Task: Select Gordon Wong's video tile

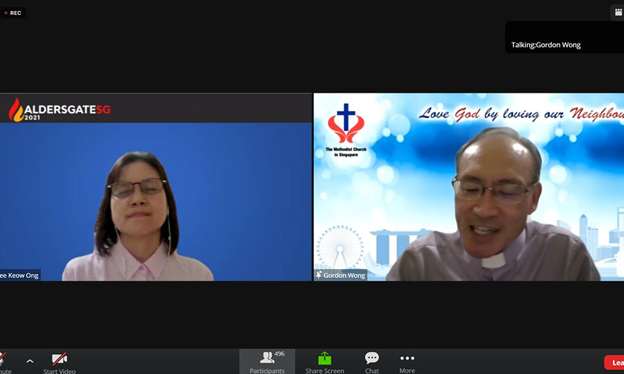Action: [x=469, y=187]
